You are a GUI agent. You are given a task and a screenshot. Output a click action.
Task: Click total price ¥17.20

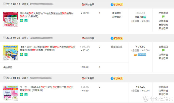[140, 87]
